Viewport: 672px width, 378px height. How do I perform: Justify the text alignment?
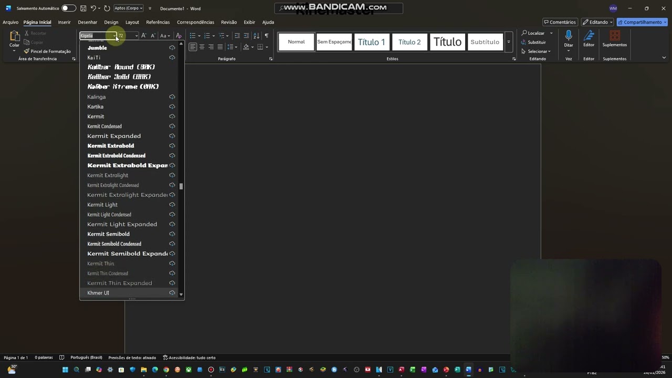[220, 47]
